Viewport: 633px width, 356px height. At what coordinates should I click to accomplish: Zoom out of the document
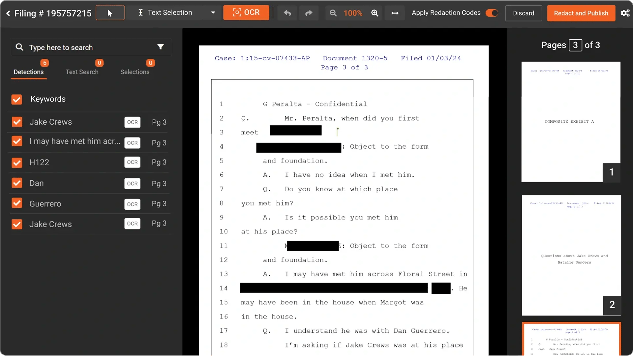pos(333,13)
